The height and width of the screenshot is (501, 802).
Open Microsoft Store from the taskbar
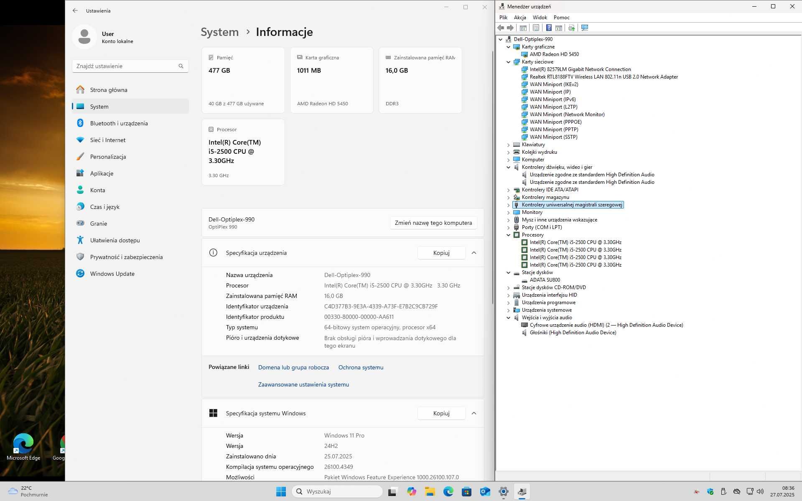click(466, 491)
